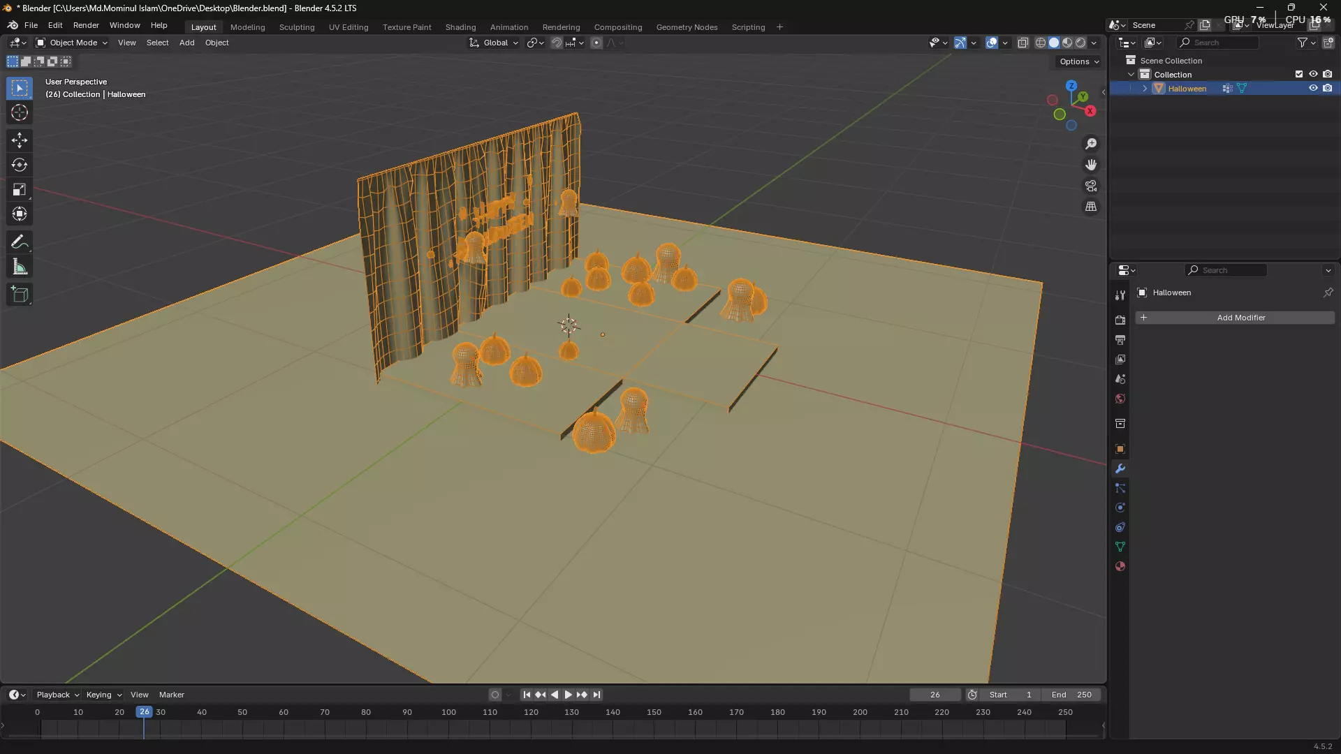The image size is (1341, 754).
Task: Click the current frame field showing 26
Action: coord(935,695)
